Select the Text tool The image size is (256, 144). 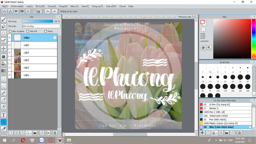pyautogui.click(x=3, y=115)
